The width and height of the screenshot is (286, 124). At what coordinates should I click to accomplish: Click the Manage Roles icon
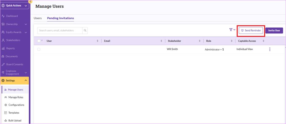click(x=5, y=97)
